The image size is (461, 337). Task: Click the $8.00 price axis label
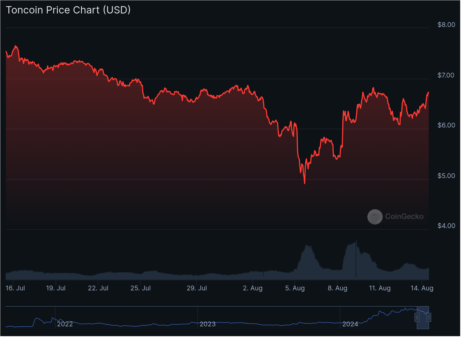click(x=446, y=25)
